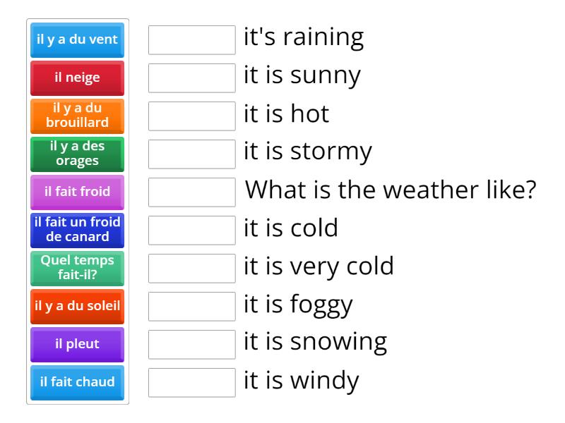Click the "il fait froid" tile

tap(76, 192)
